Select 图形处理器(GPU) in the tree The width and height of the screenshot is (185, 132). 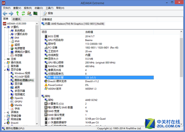pos(24,80)
